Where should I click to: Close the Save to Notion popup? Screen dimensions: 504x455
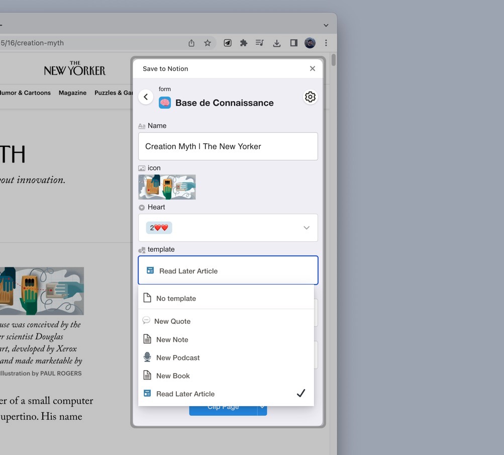pos(313,68)
